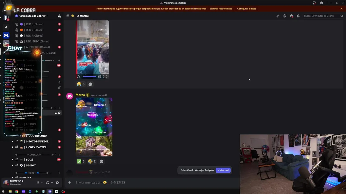Dismiss the red mention-attack warning banner
The height and width of the screenshot is (194, 346).
341,9
